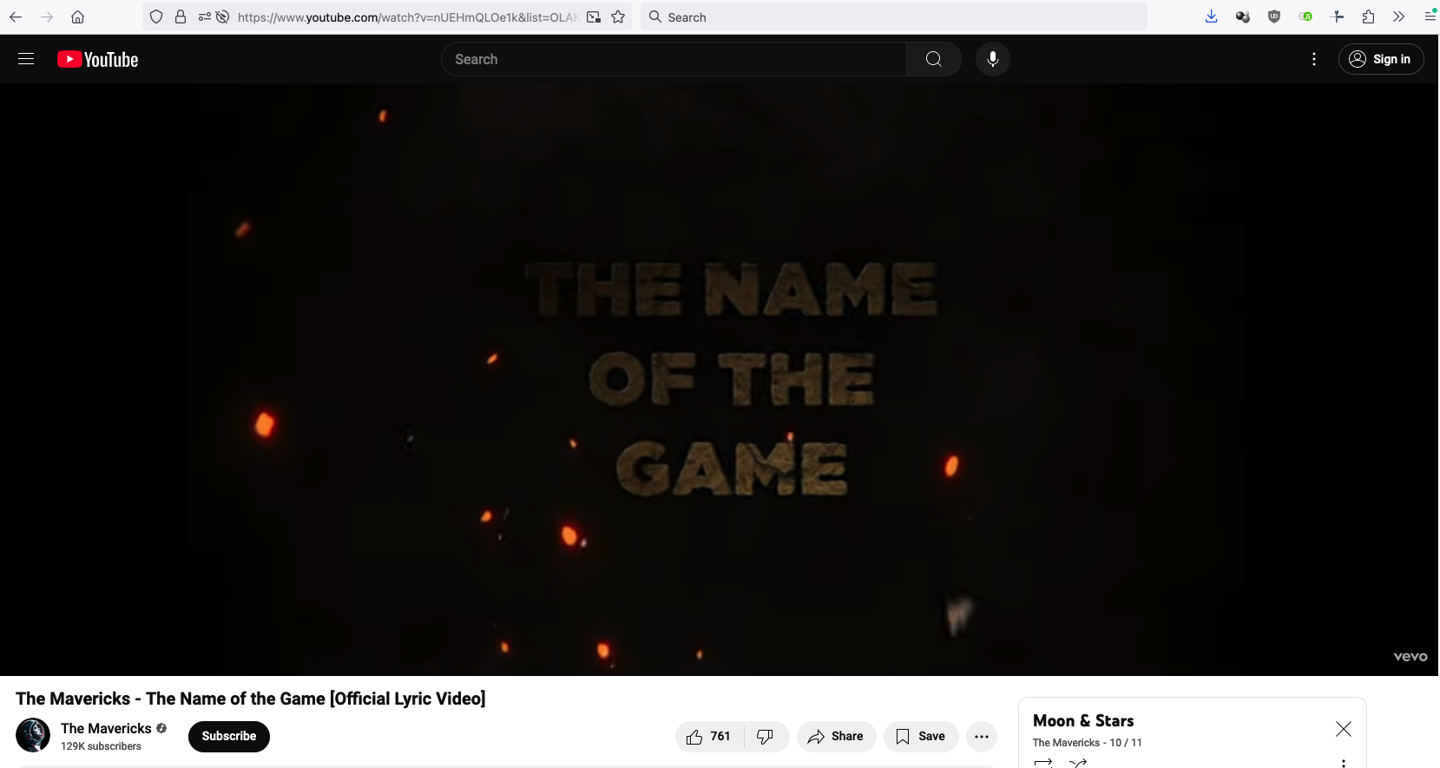Open The Mavericks channel name link

tap(106, 728)
